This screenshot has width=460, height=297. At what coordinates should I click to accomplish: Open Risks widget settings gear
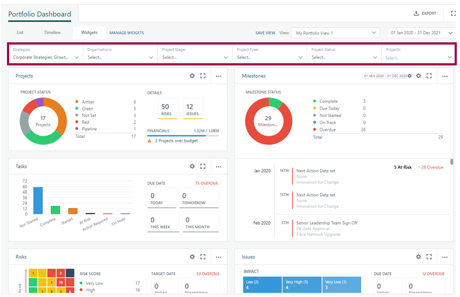(x=192, y=257)
